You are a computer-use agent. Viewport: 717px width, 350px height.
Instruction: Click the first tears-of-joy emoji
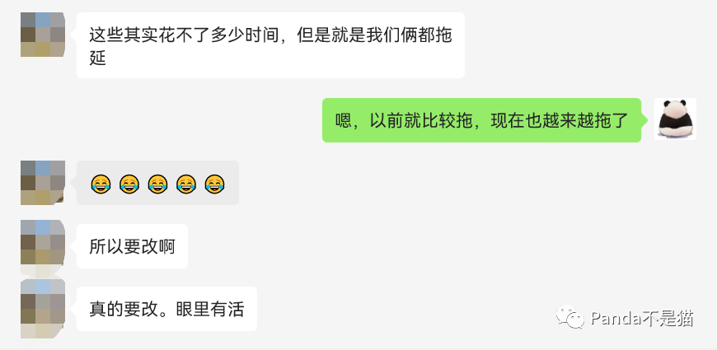click(x=101, y=184)
